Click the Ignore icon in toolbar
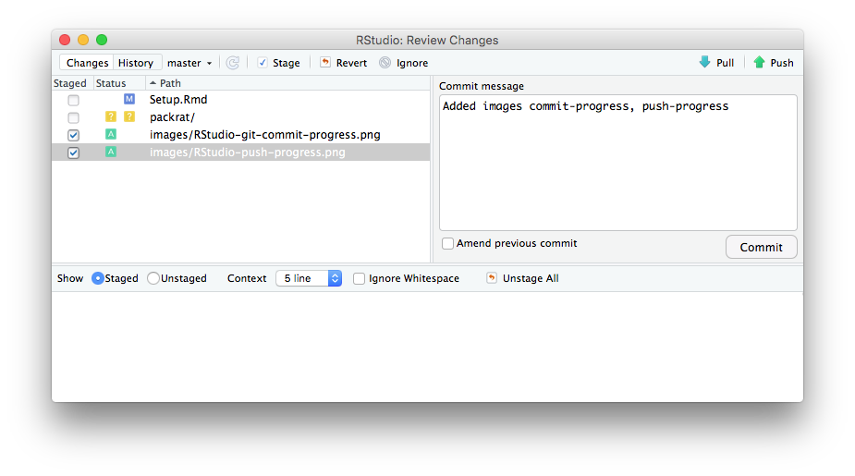The height and width of the screenshot is (476, 855). (x=385, y=63)
